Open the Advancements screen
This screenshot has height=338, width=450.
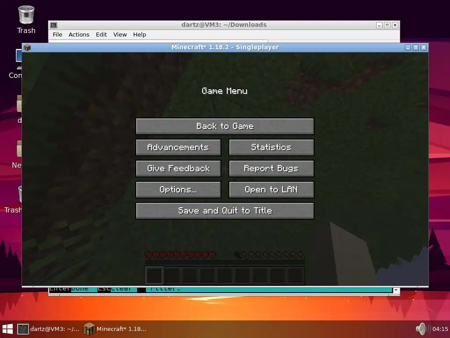[x=178, y=147]
